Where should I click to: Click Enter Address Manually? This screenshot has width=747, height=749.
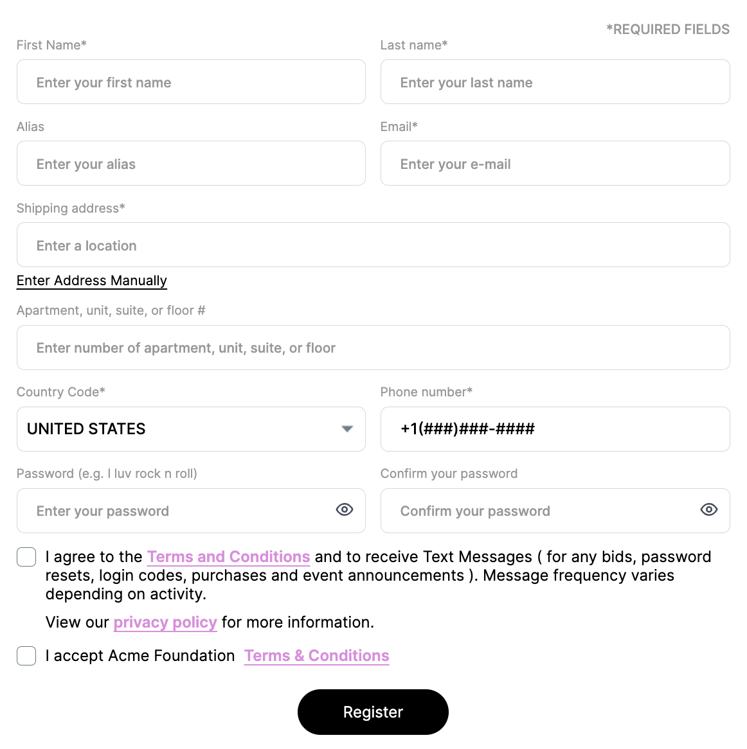point(91,281)
